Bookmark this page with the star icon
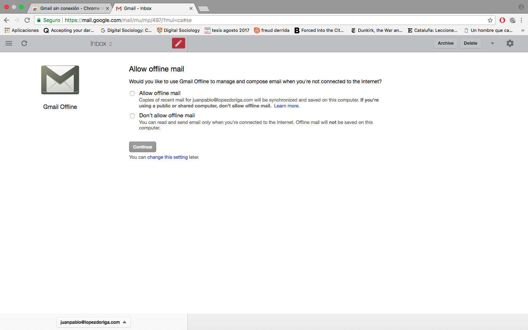This screenshot has width=528, height=330. point(491,20)
